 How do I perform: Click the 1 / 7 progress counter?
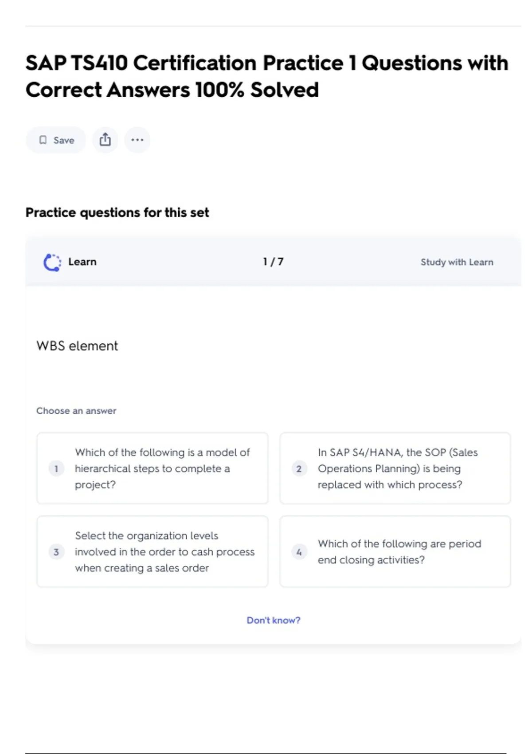273,262
